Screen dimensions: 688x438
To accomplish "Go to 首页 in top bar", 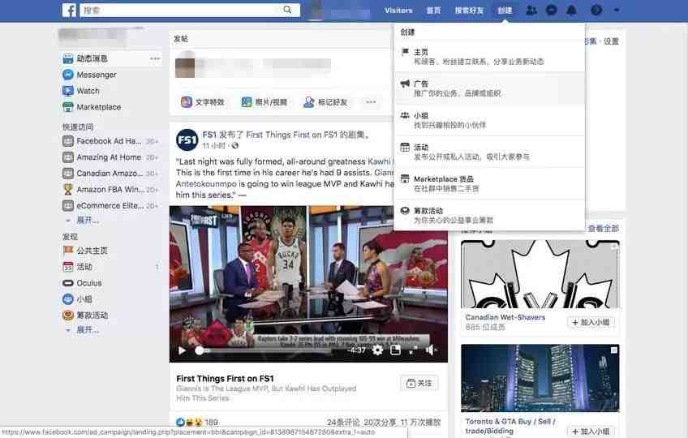I will [x=433, y=10].
